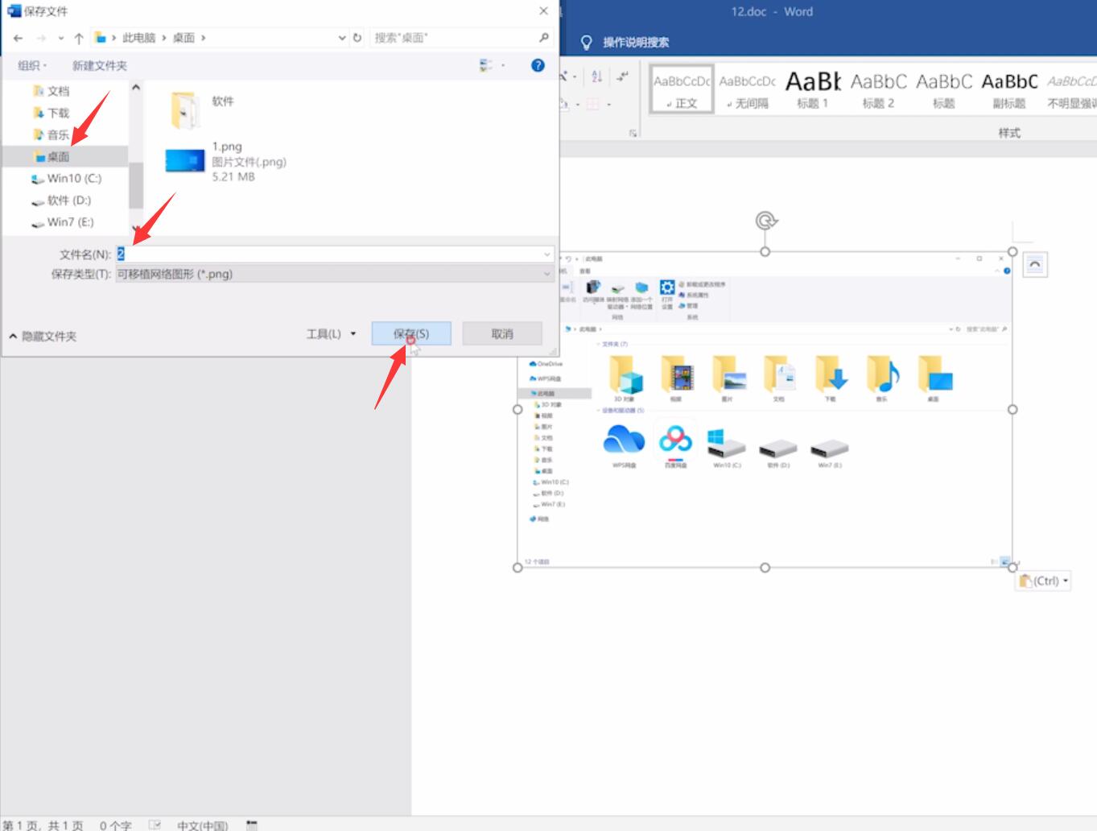Click the proofing check icon in status bar
Image resolution: width=1097 pixels, height=831 pixels.
[155, 825]
